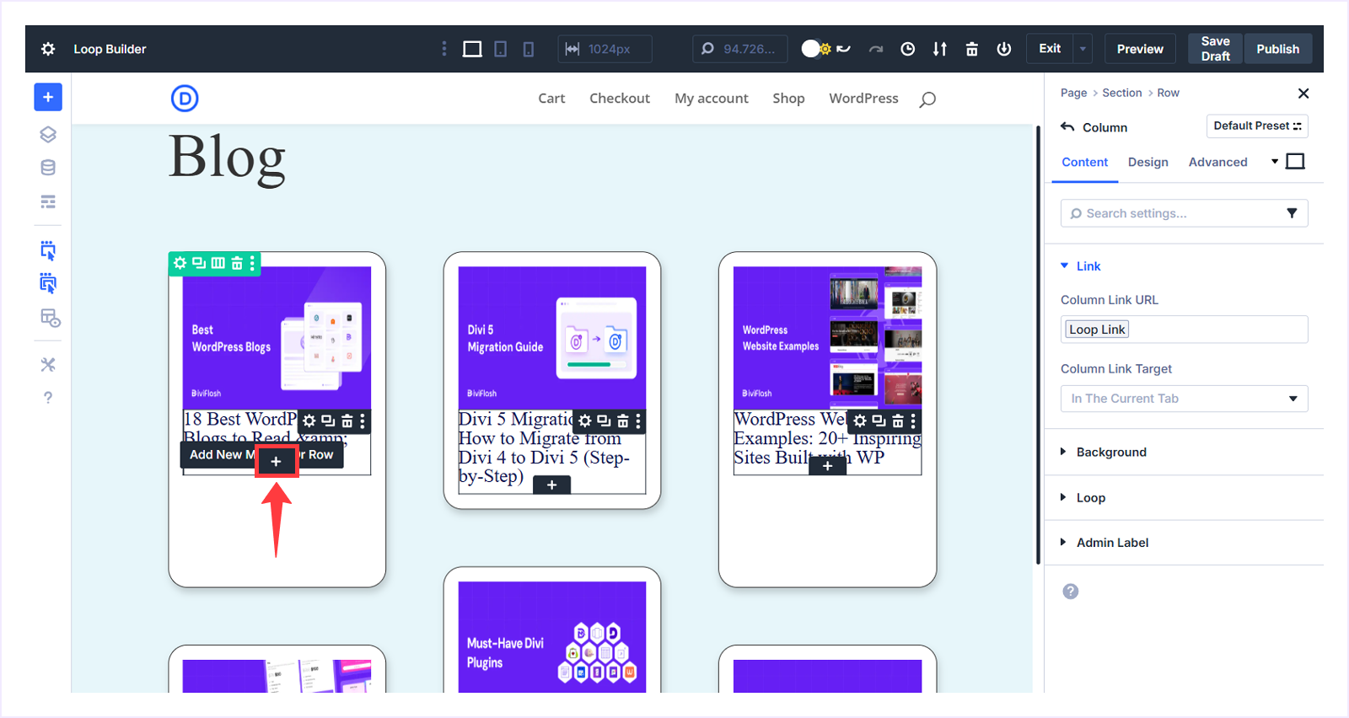Open the dropdown arrow next to Exit
Screen dimensions: 1349x718
click(x=1083, y=49)
